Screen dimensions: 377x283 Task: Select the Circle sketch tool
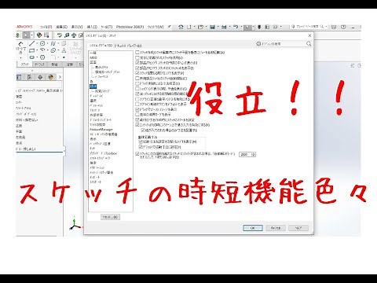[x=42, y=43]
